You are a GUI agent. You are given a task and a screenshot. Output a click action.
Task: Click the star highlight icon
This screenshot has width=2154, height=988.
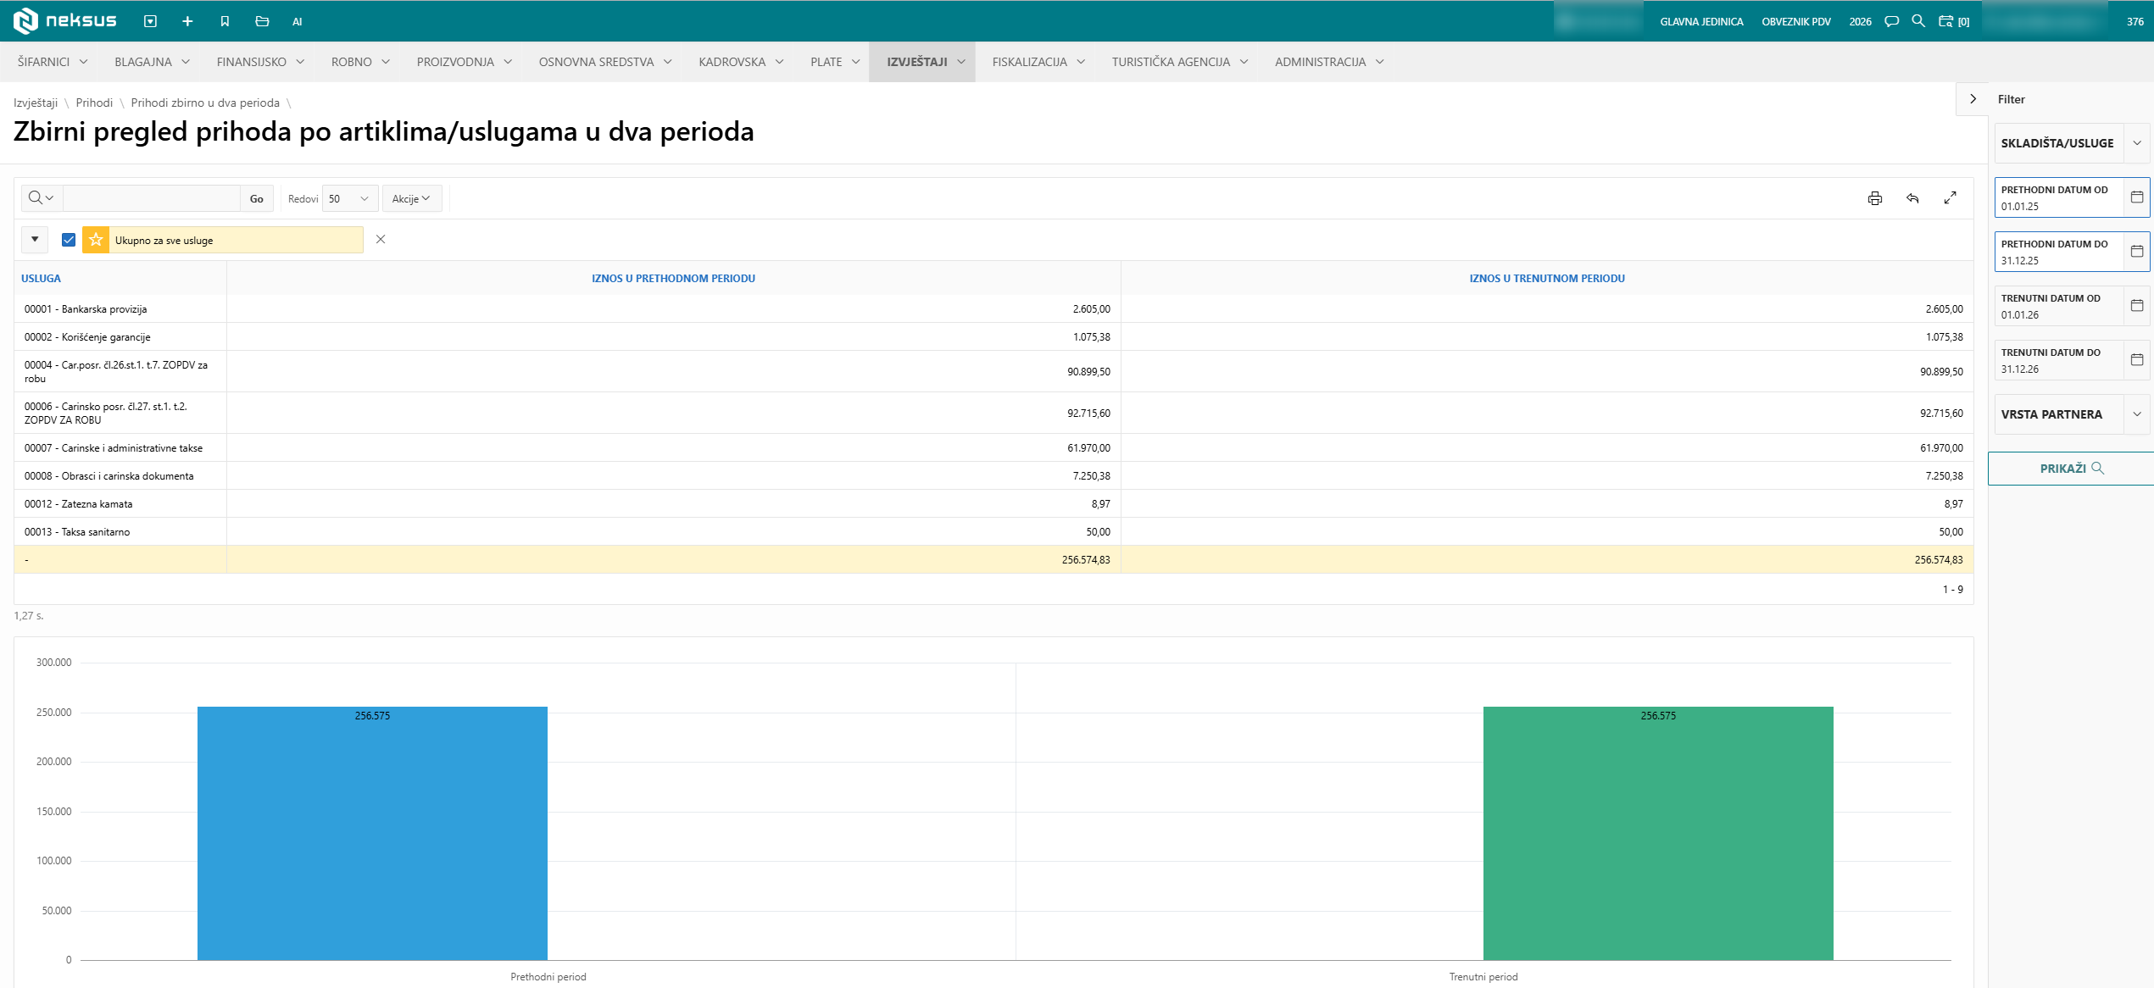click(96, 240)
